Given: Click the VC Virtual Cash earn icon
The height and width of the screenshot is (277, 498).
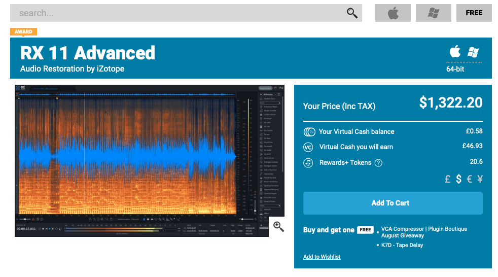Looking at the screenshot, I should click(x=308, y=147).
